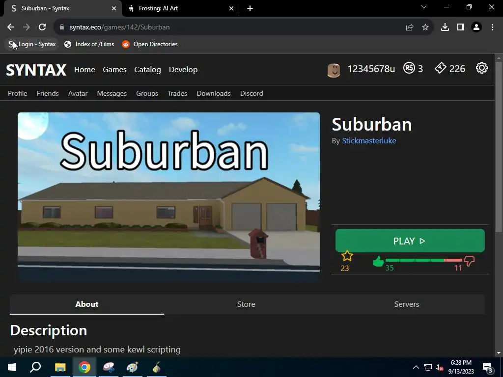Image resolution: width=503 pixels, height=377 pixels.
Task: Open a new browser tab
Action: point(250,8)
